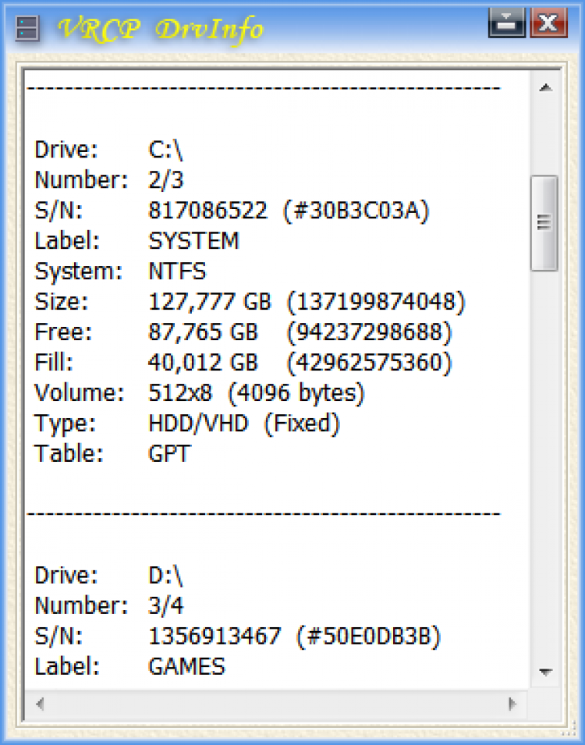The image size is (585, 745).
Task: Click the text (4096 bytes)
Action: pos(296,393)
